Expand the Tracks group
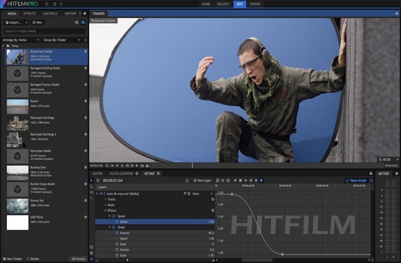The height and width of the screenshot is (263, 401). click(x=105, y=199)
